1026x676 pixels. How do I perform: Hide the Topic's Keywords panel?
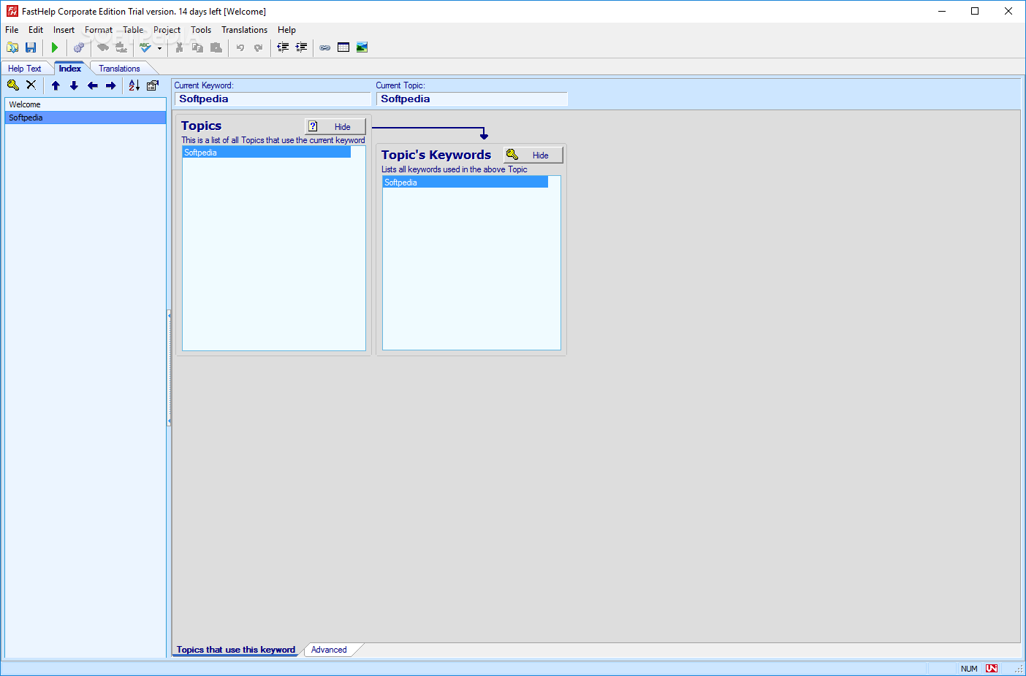tap(533, 155)
